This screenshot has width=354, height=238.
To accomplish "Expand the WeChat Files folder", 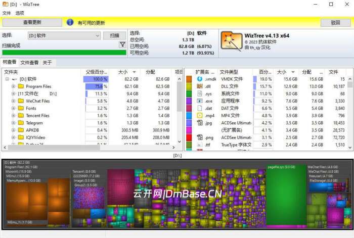I will (x=13, y=101).
